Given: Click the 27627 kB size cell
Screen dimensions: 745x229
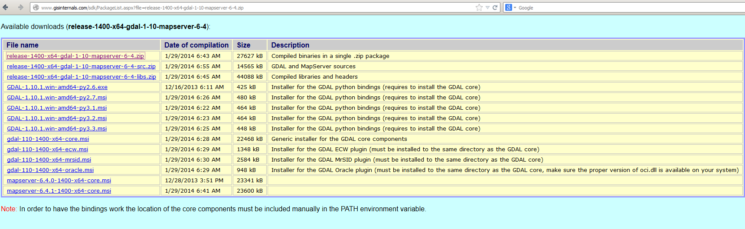Looking at the screenshot, I should 250,56.
